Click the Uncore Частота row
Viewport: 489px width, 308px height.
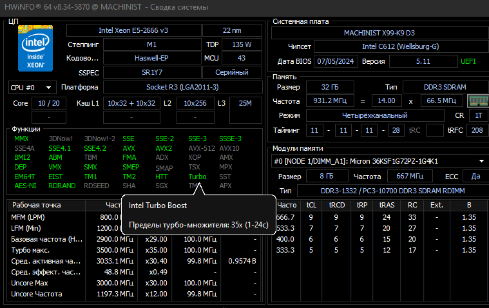pos(135,294)
